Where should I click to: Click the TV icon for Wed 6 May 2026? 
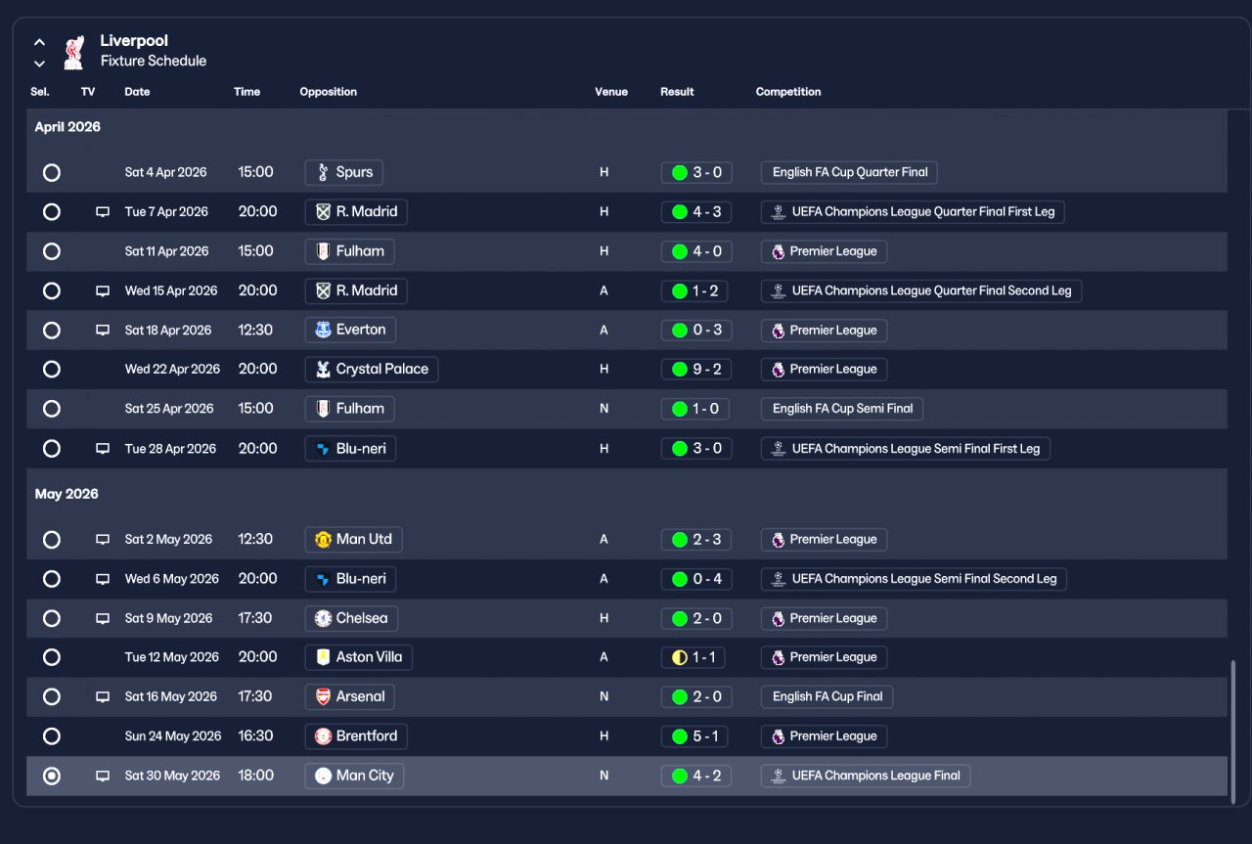[103, 579]
